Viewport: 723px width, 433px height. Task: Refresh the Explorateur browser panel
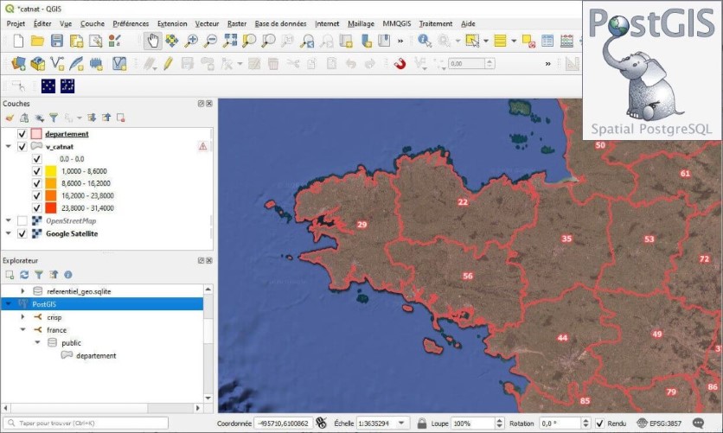(x=24, y=275)
